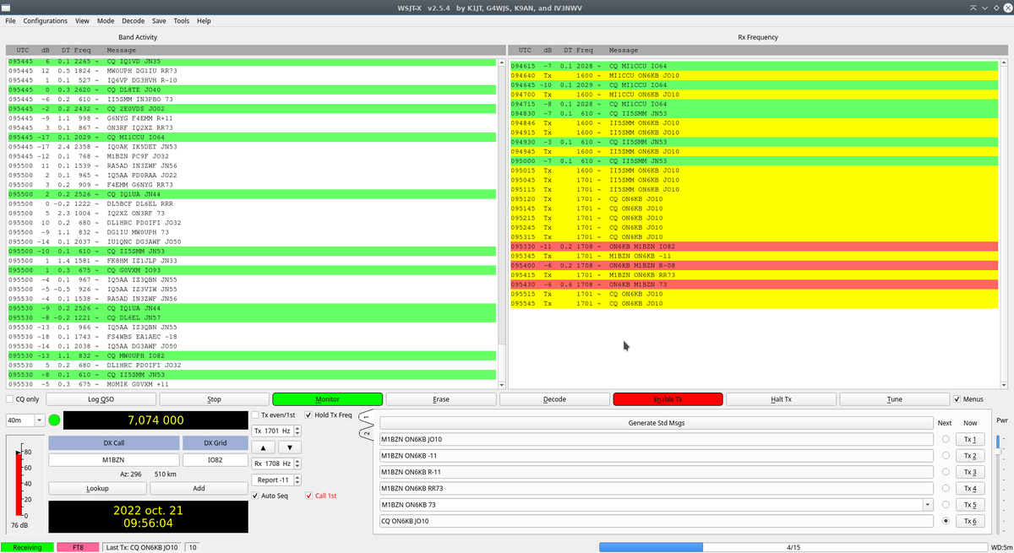
Task: Click the Decode button
Action: [x=554, y=399]
